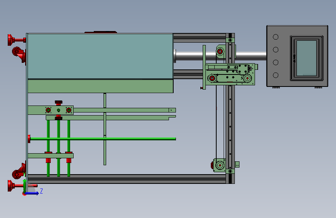Pick the long horizontal bright green rod
The height and width of the screenshot is (218, 336).
(103, 139)
